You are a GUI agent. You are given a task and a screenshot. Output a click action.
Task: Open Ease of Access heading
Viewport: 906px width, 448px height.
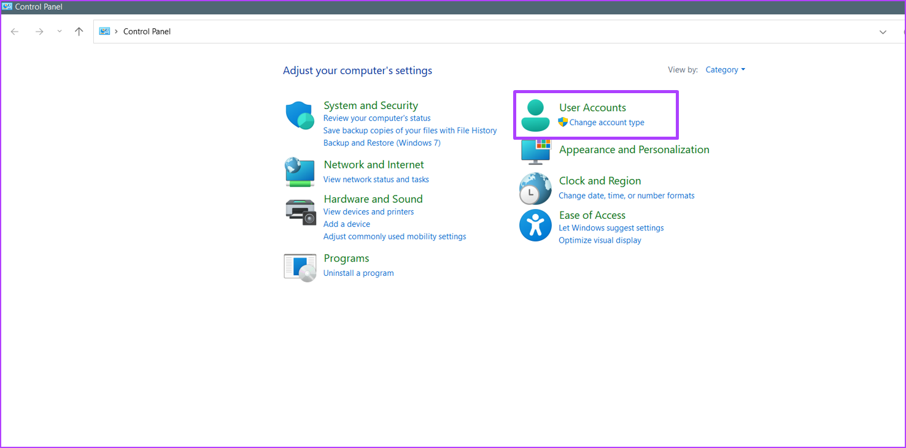click(x=592, y=216)
